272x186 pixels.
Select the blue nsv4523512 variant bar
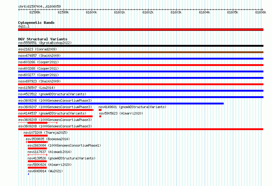point(141,97)
